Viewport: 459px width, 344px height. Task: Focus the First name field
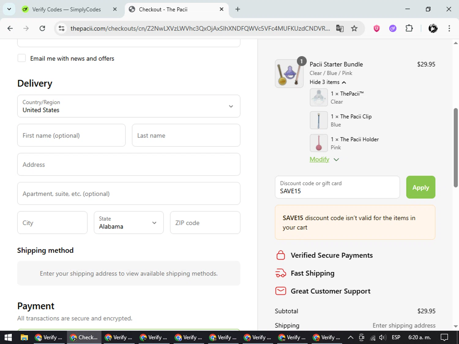click(x=71, y=135)
